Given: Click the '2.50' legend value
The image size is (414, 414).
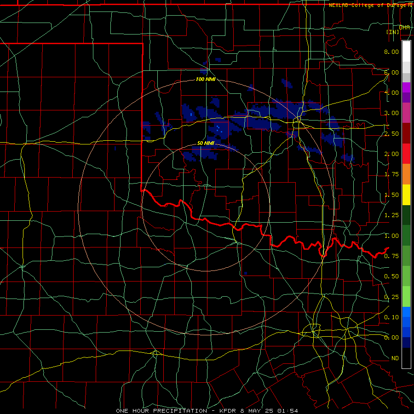Looking at the screenshot, I should [x=391, y=133].
